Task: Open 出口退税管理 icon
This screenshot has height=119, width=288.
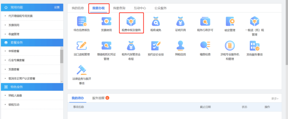Action: pos(82,46)
